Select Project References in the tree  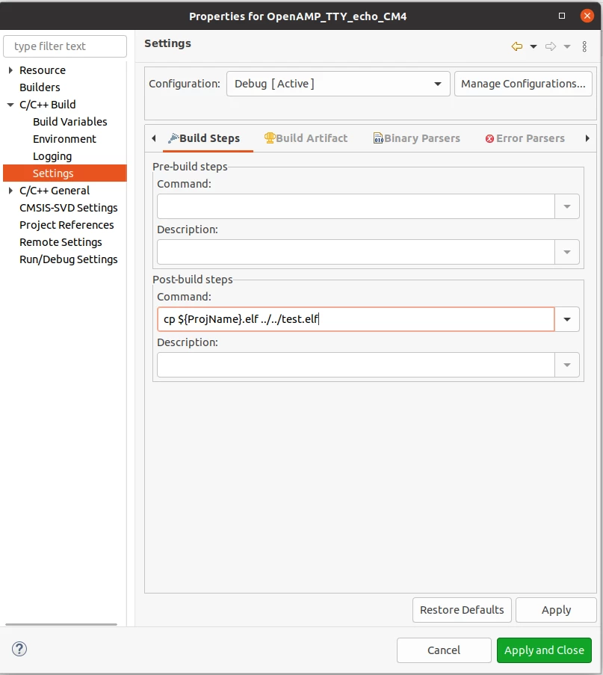(67, 225)
